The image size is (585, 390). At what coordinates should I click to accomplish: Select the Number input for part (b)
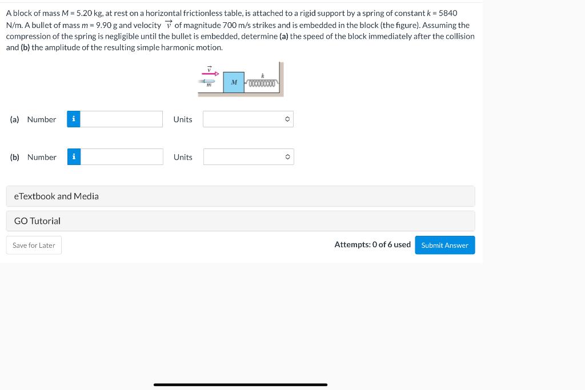click(122, 156)
